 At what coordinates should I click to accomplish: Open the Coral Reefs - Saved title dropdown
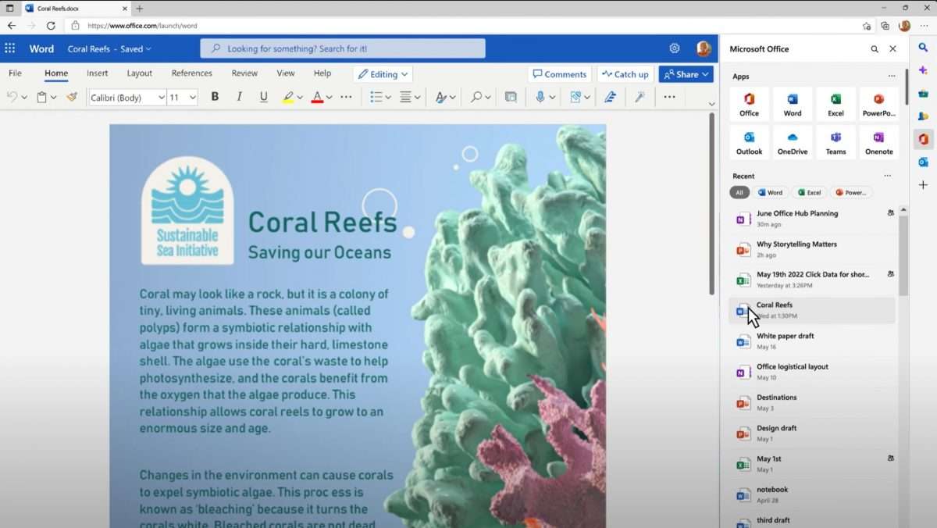(x=109, y=48)
